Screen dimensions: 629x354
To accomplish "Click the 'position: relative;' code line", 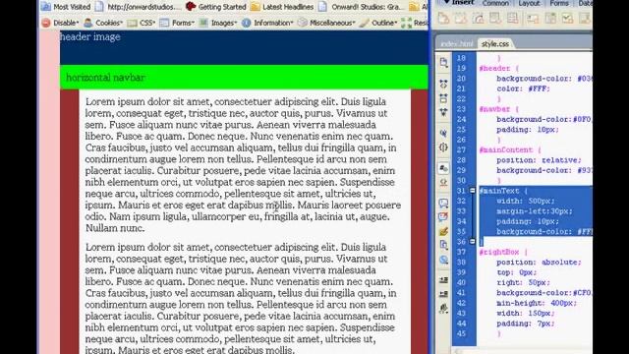I will click(539, 160).
